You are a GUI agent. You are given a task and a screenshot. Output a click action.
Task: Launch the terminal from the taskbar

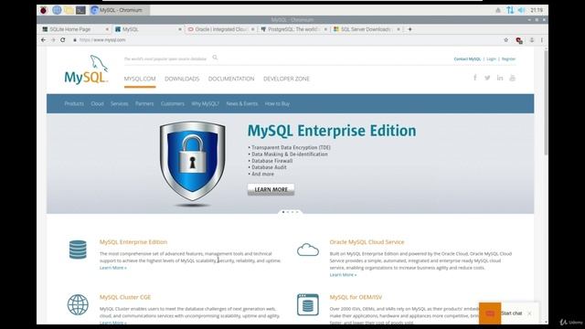click(x=80, y=10)
